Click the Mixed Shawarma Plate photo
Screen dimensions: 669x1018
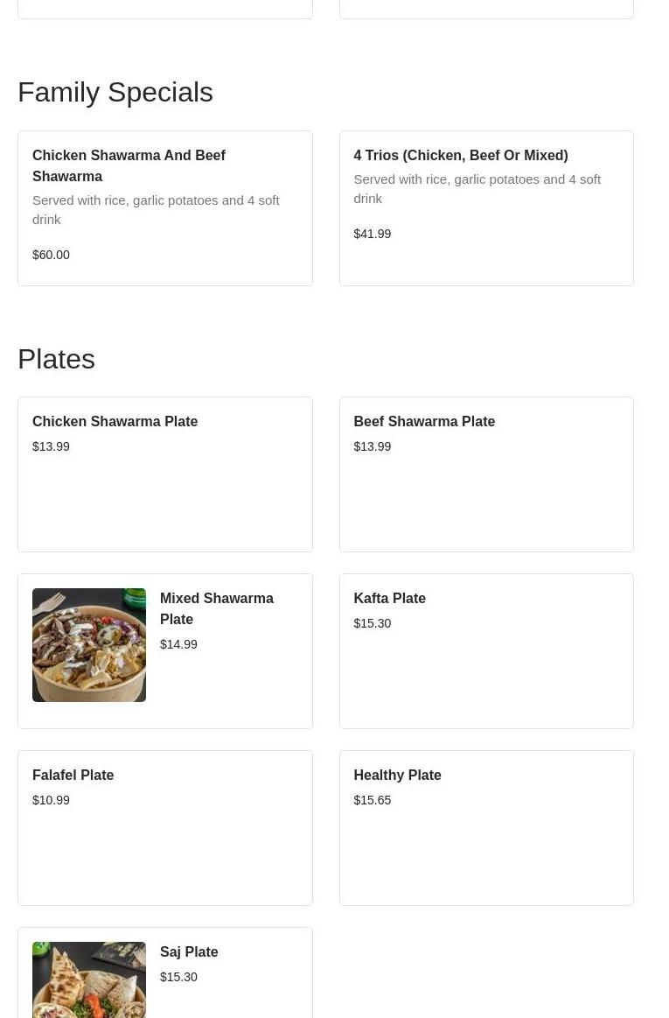click(89, 645)
